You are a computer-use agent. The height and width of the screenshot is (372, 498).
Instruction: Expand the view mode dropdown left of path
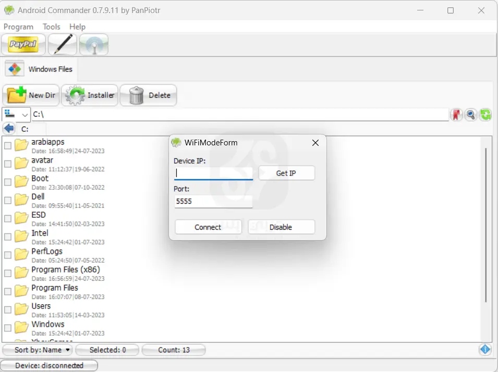(x=17, y=115)
